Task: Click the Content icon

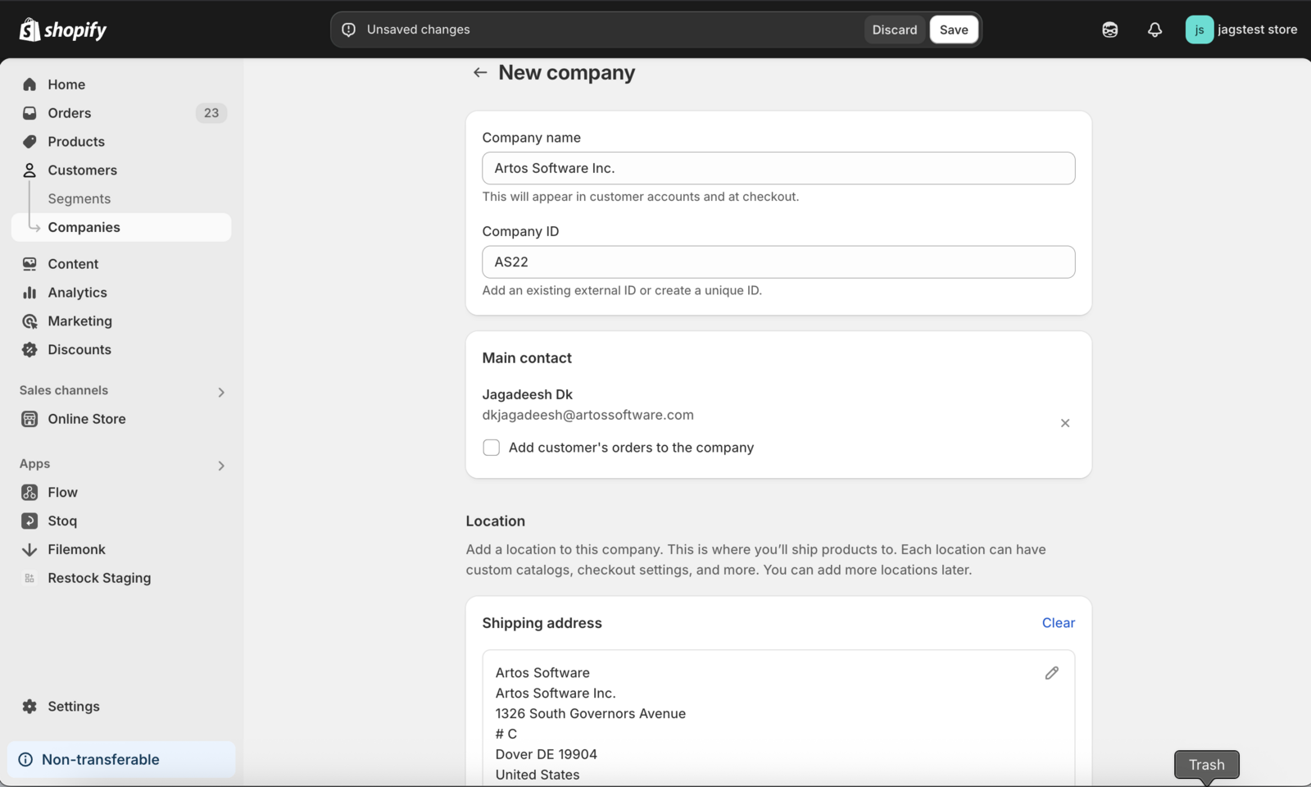Action: (x=29, y=264)
